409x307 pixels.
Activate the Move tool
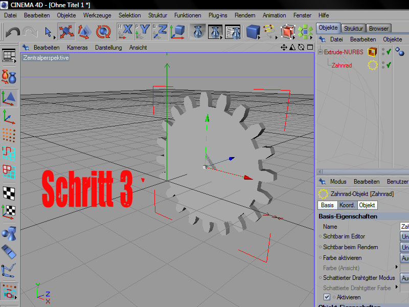pyautogui.click(x=66, y=32)
